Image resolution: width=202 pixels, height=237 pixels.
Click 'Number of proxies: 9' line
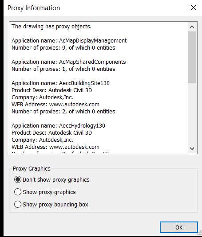[63, 48]
